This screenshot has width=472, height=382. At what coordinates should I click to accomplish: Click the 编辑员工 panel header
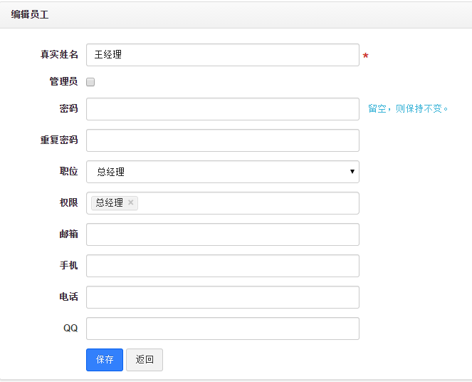30,14
